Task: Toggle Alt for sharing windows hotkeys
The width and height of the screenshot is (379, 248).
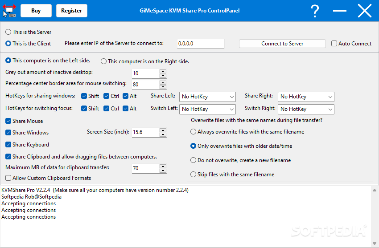Action: 130,96
